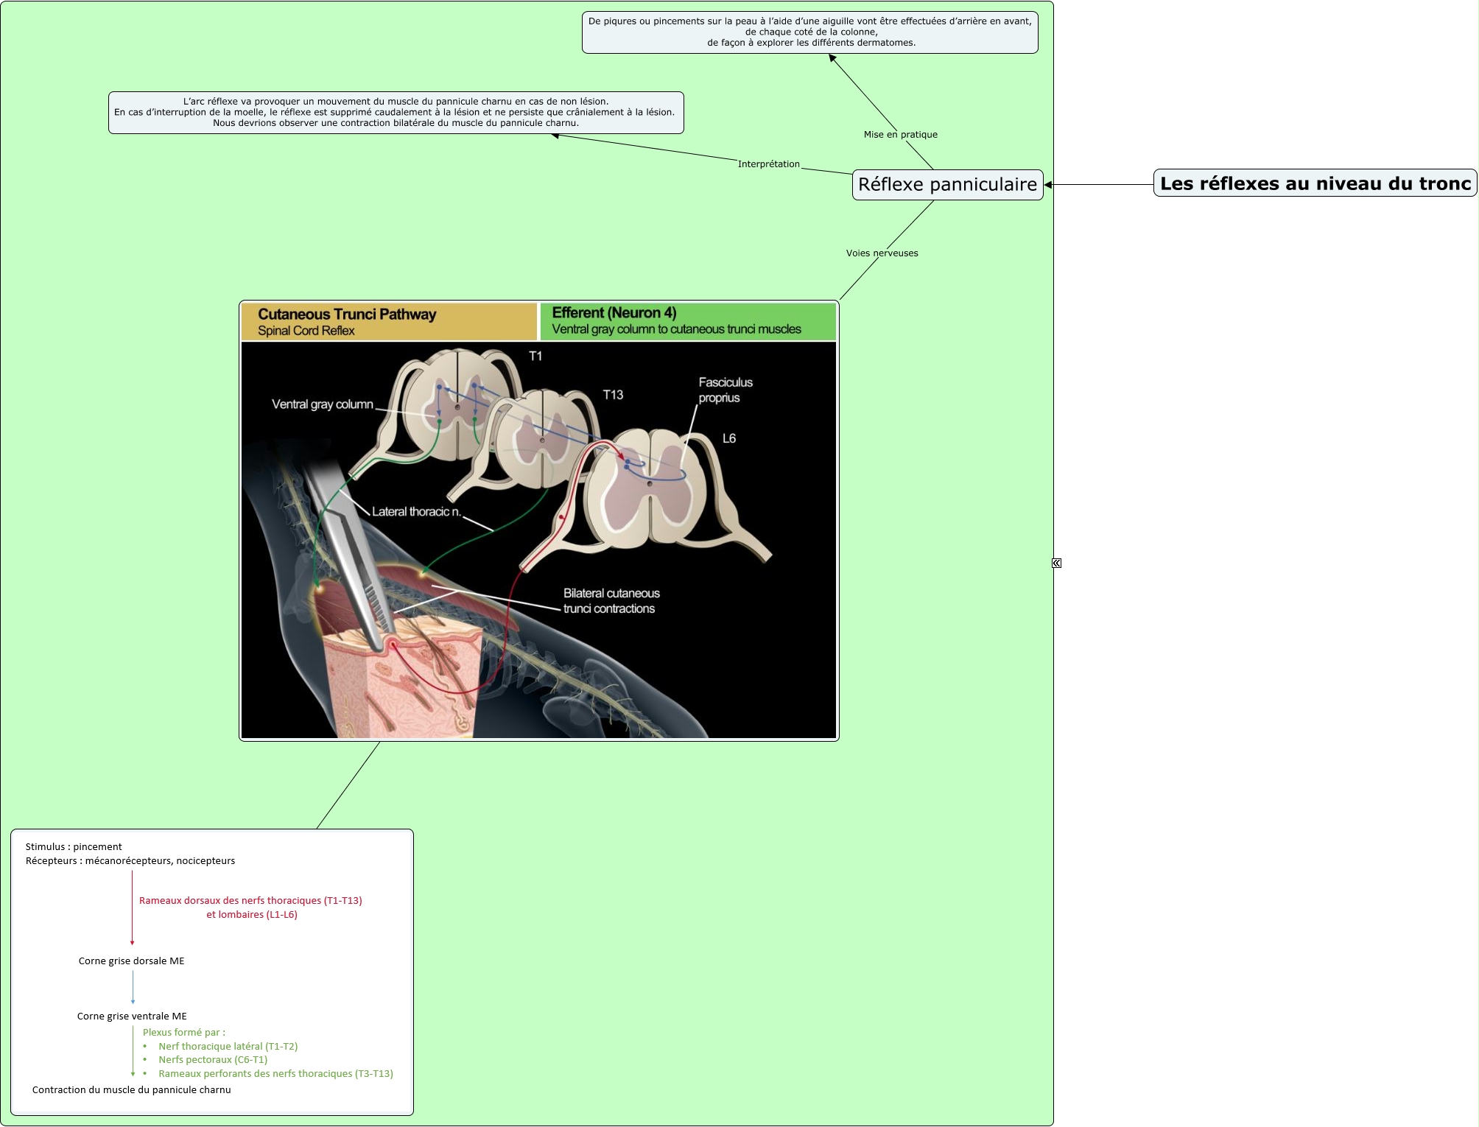This screenshot has width=1479, height=1127.
Task: Select the 'De piqures ou pincements' text node
Action: pyautogui.click(x=809, y=32)
